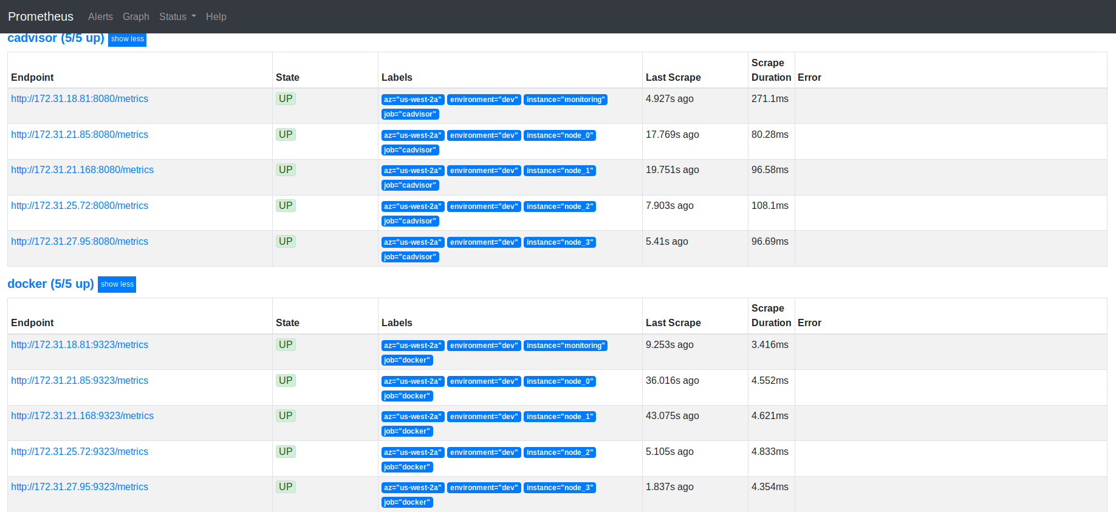Click environment="dev" label for 172.31.25.72:9323
Screen dimensions: 1116x512
tap(484, 452)
